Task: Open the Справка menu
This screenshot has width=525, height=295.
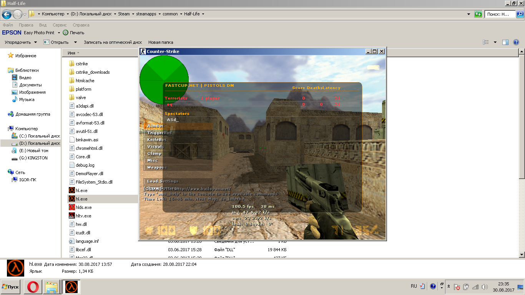Action: [81, 25]
